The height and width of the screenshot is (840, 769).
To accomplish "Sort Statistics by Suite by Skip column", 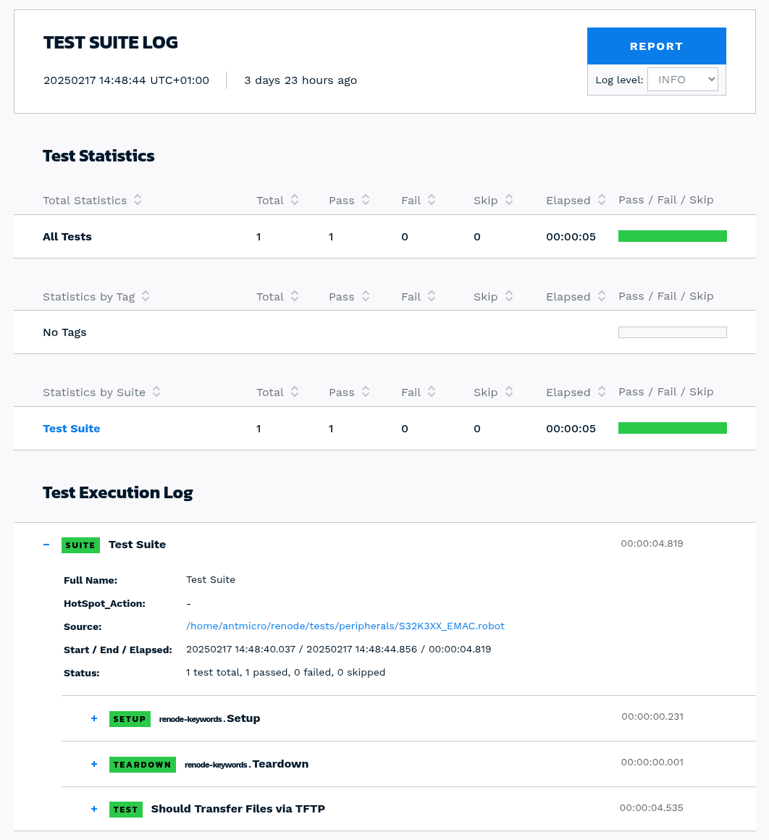I will click(509, 392).
